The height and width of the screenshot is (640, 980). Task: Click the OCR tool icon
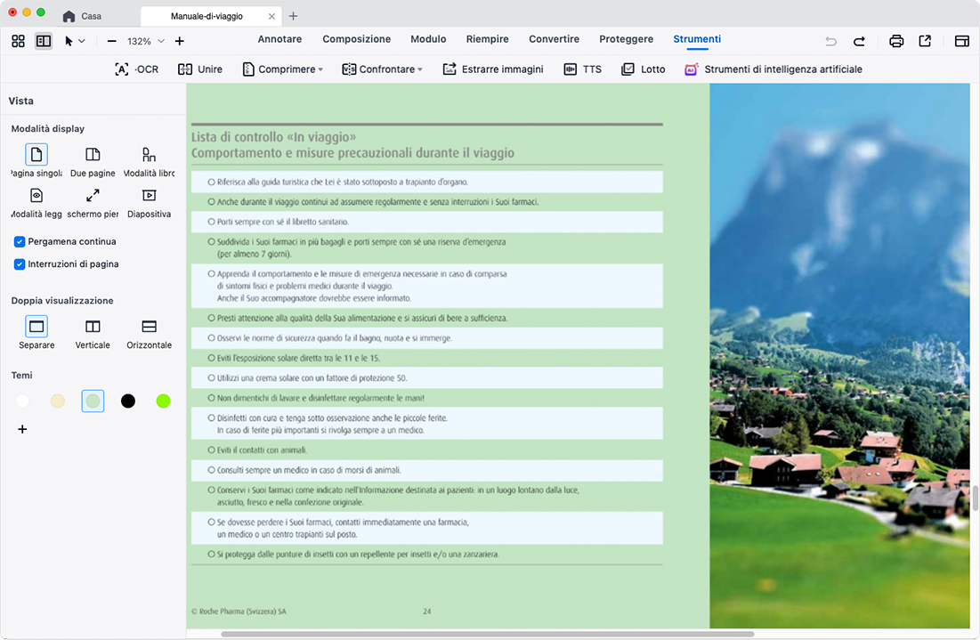pyautogui.click(x=122, y=69)
